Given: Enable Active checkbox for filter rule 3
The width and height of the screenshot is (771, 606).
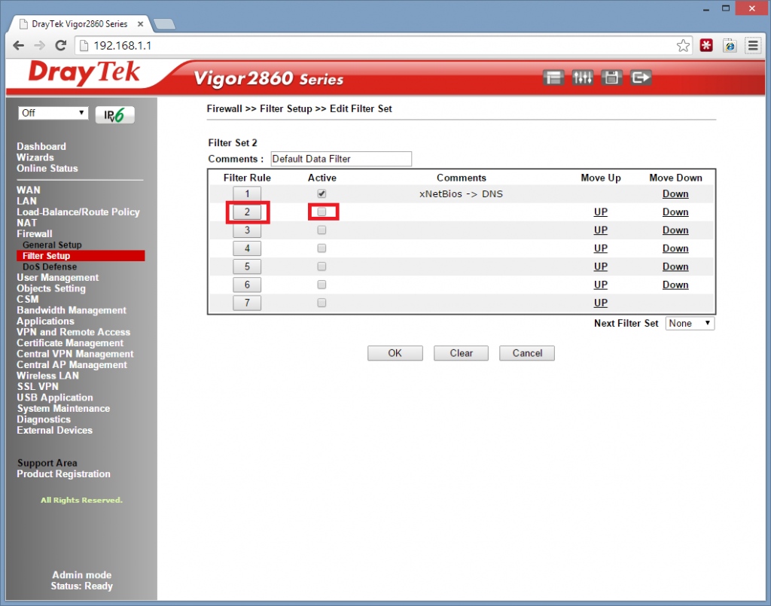Looking at the screenshot, I should (x=322, y=230).
